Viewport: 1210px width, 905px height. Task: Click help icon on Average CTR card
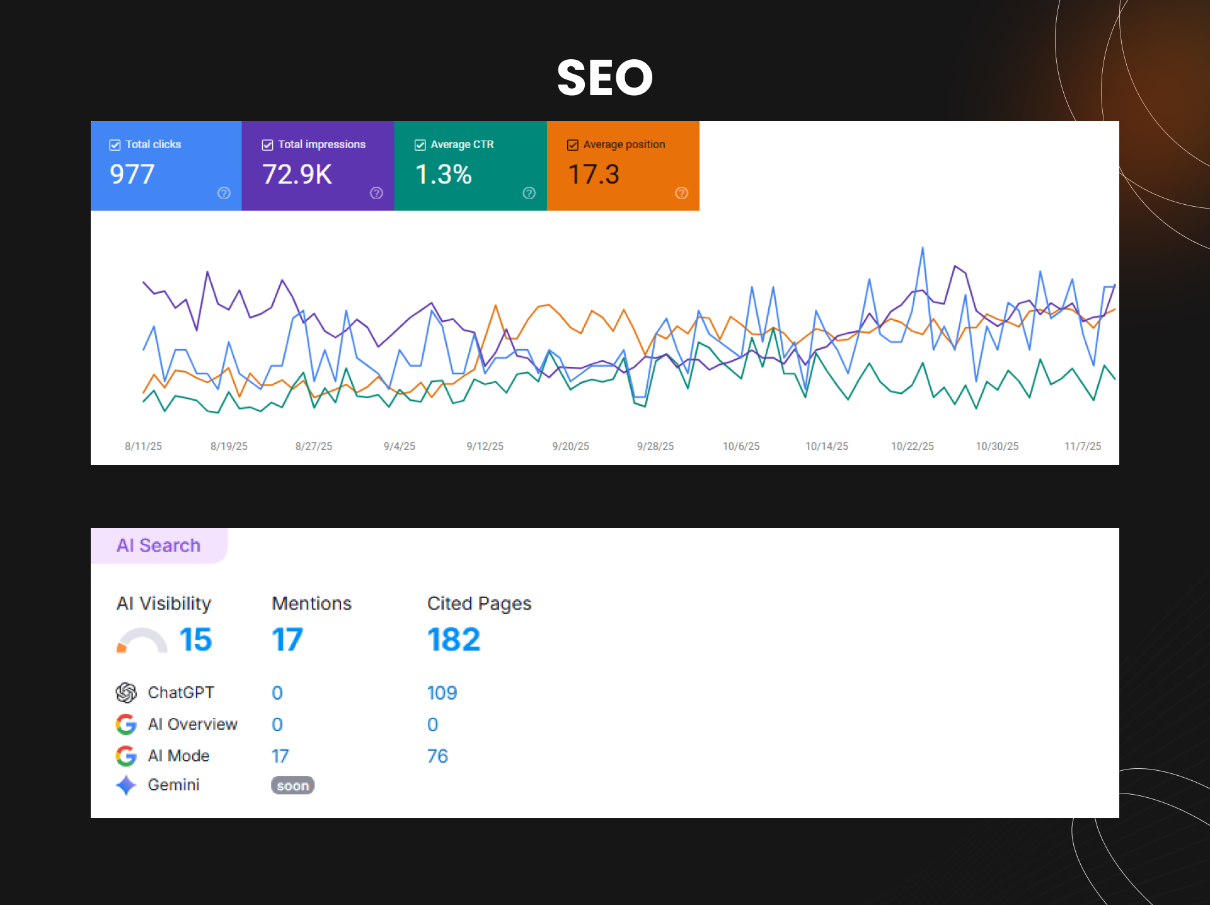529,193
